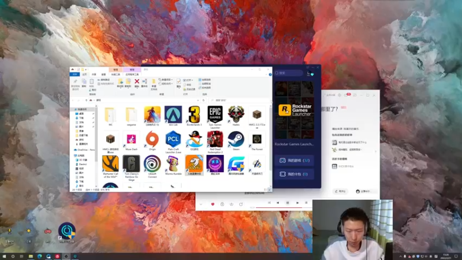Screen dimensions: 462x260
Task: Select the orange Douyu shark icon
Action: (x=194, y=164)
